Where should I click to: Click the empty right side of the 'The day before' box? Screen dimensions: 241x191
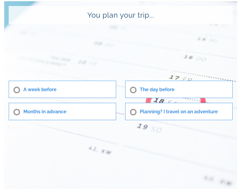(x=207, y=90)
